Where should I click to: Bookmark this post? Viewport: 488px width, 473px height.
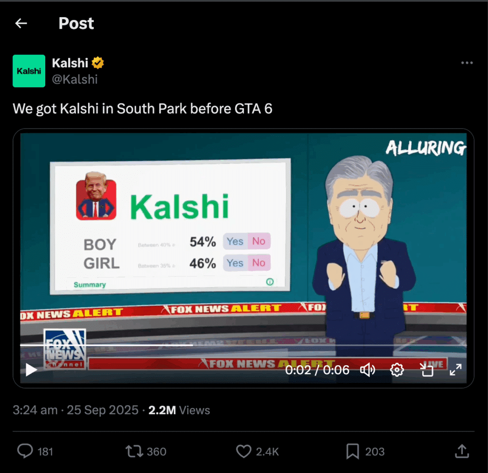point(353,451)
